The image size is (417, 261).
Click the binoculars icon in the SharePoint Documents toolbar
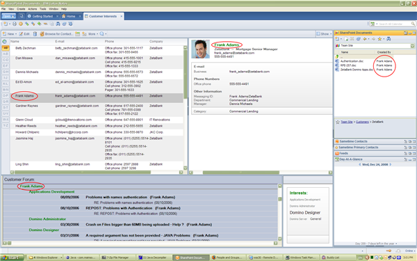389,39
